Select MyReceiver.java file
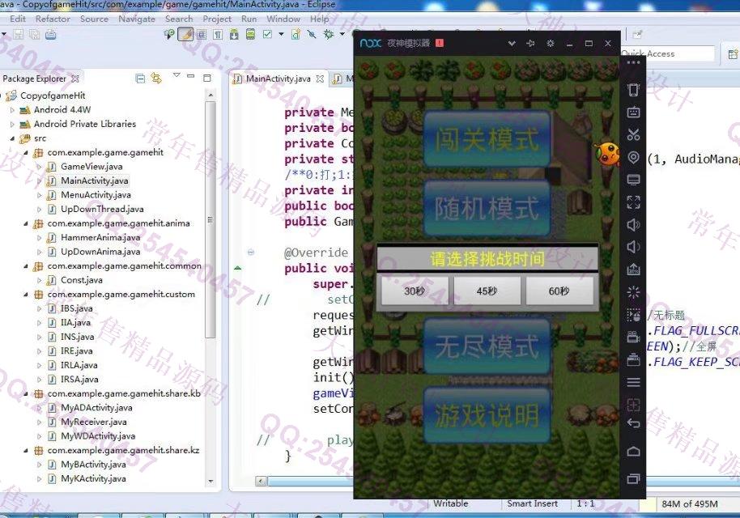Screen dimensions: 740x518 93,422
